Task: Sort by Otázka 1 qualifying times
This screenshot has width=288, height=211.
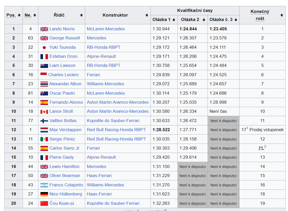Action: coord(174,20)
